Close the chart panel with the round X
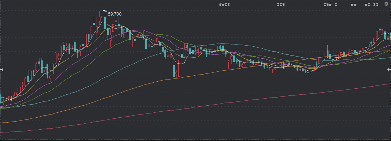 (x=386, y=4)
